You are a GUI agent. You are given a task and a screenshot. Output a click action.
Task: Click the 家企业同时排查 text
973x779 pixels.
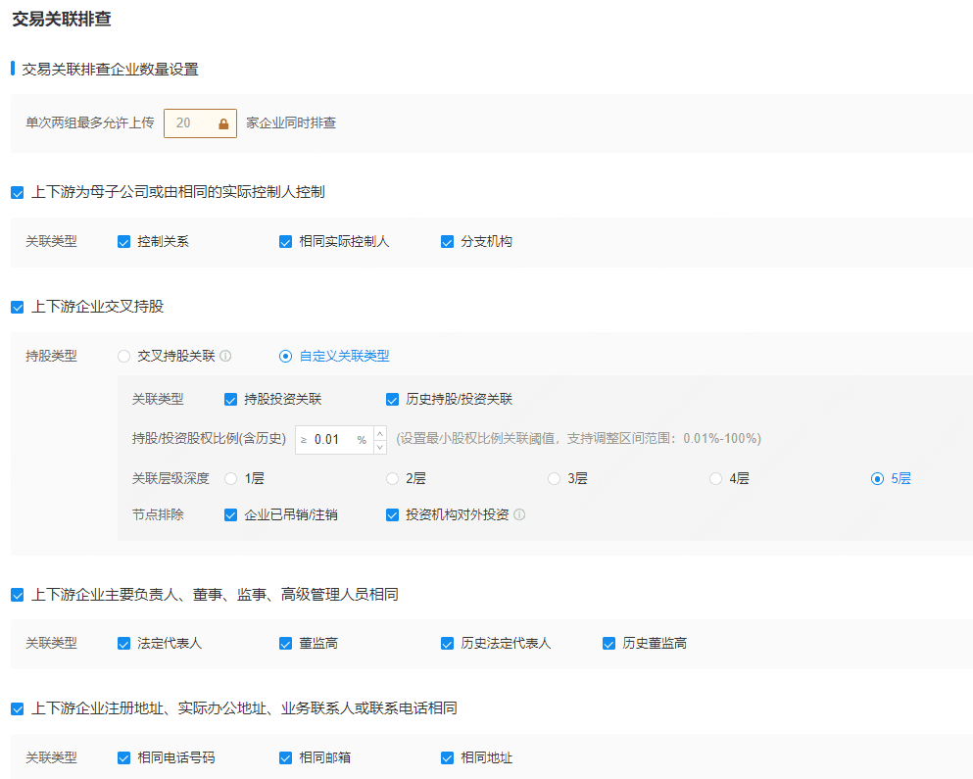291,122
